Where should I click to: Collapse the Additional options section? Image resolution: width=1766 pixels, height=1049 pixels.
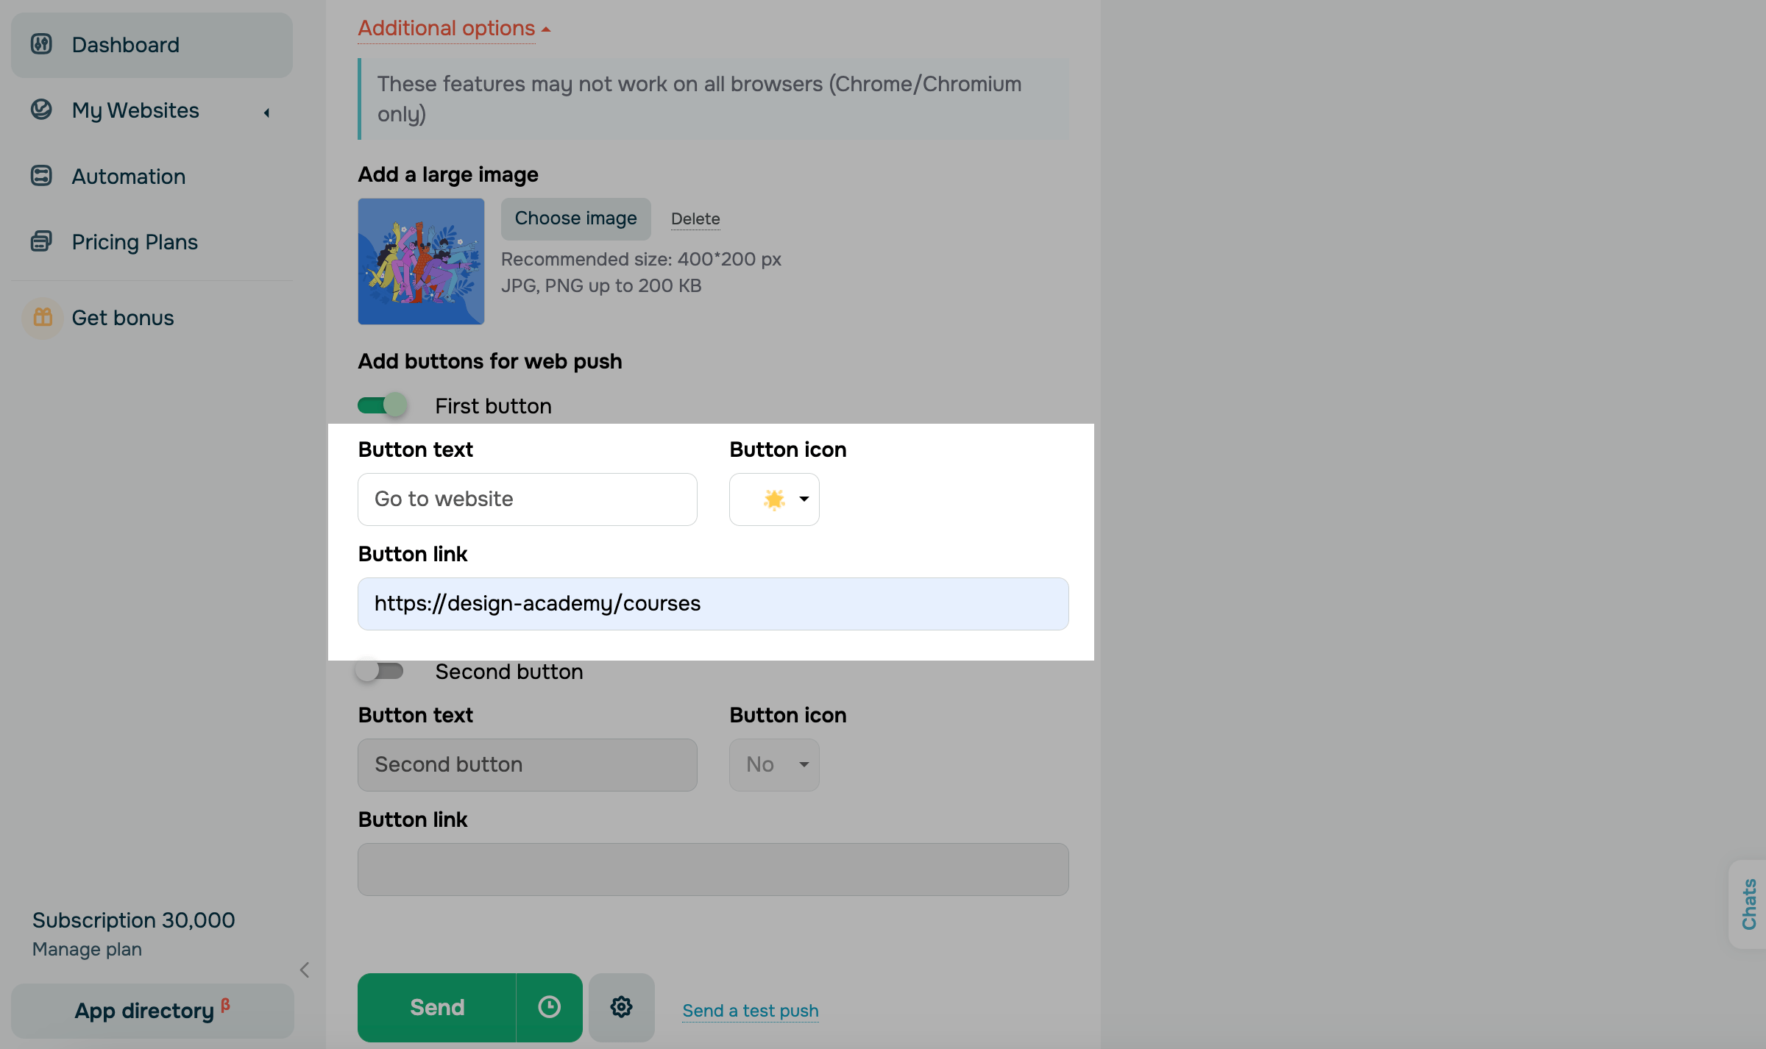coord(453,29)
